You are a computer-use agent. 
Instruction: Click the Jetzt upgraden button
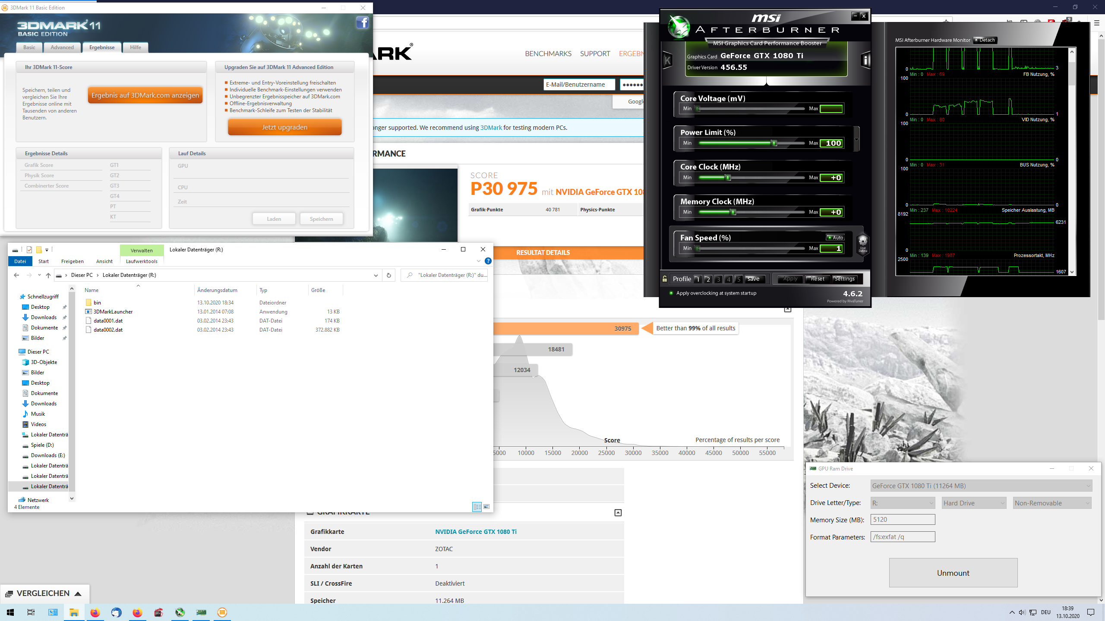[284, 127]
